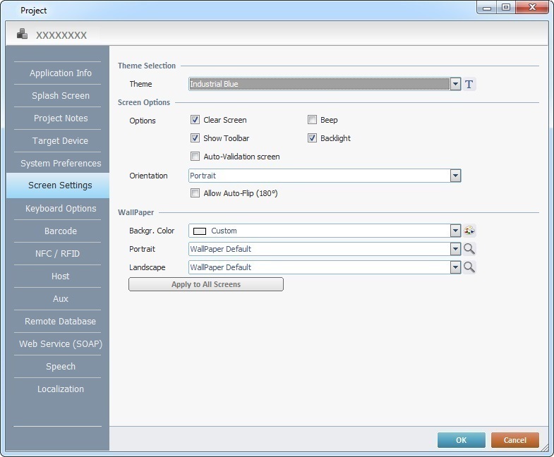Open the theme font editor T icon
This screenshot has height=457, width=554.
tap(469, 84)
